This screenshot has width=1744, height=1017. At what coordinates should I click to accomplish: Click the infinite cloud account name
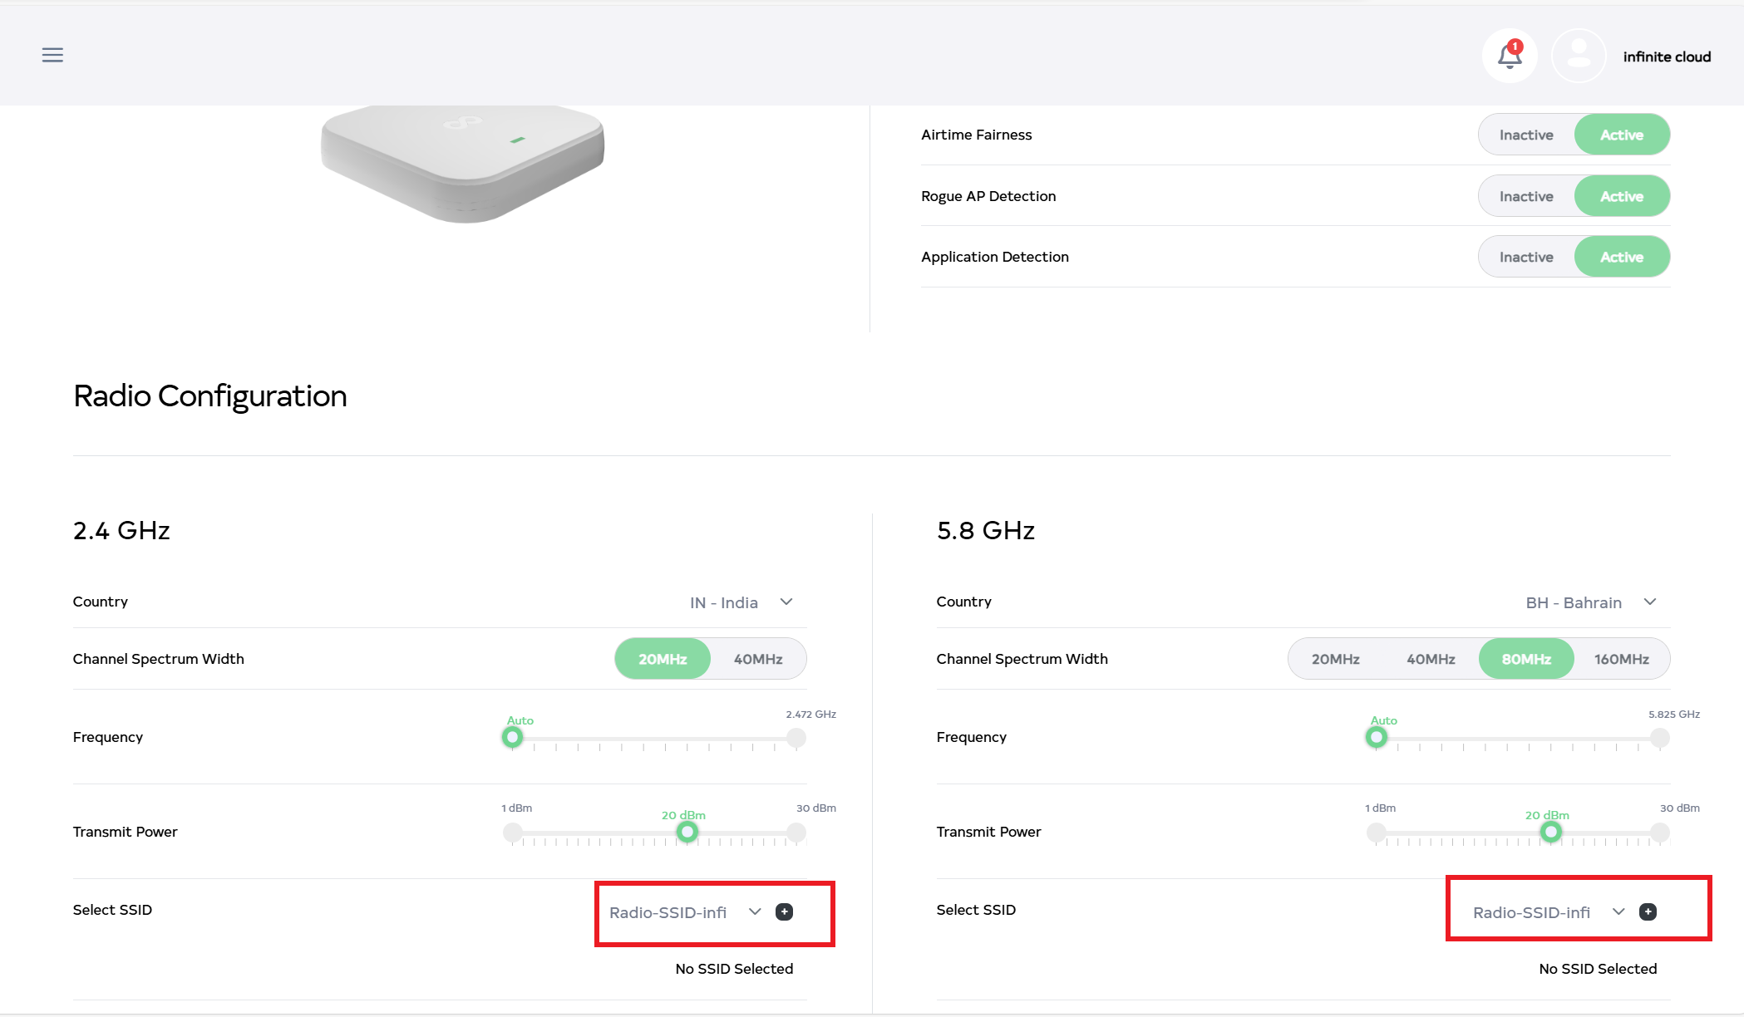[x=1667, y=56]
